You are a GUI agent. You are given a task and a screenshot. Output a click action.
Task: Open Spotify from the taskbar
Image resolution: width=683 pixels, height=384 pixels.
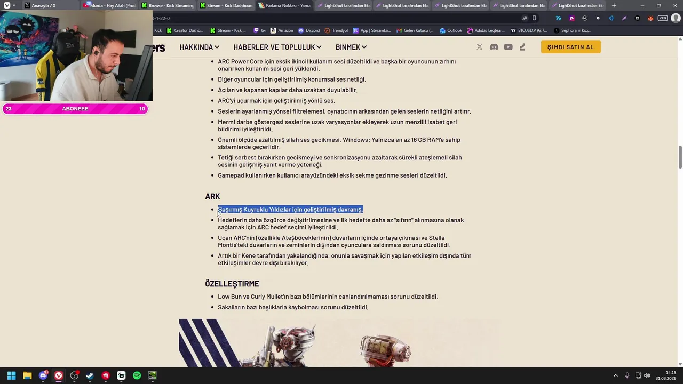tap(137, 375)
